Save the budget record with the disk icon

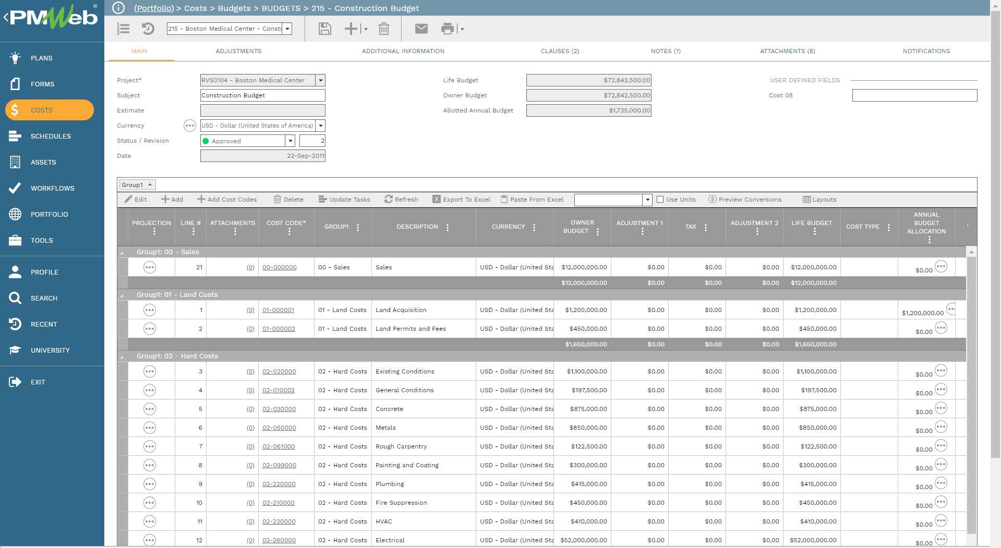[x=325, y=29]
